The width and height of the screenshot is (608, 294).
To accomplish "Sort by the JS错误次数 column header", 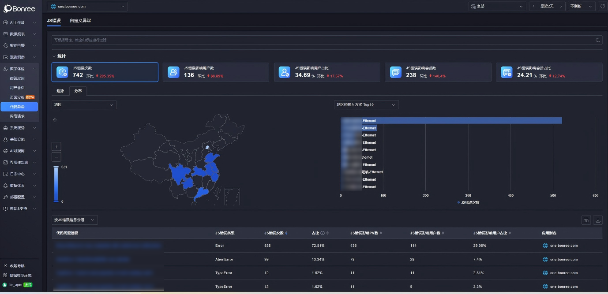I will (275, 233).
